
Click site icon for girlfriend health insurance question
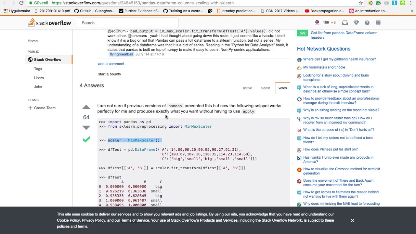[x=299, y=60]
